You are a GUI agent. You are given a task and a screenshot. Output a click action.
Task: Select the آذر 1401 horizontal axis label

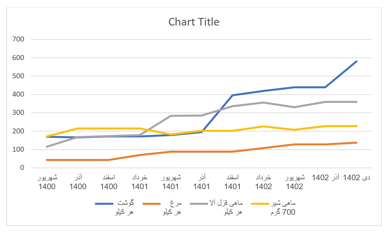point(202,182)
